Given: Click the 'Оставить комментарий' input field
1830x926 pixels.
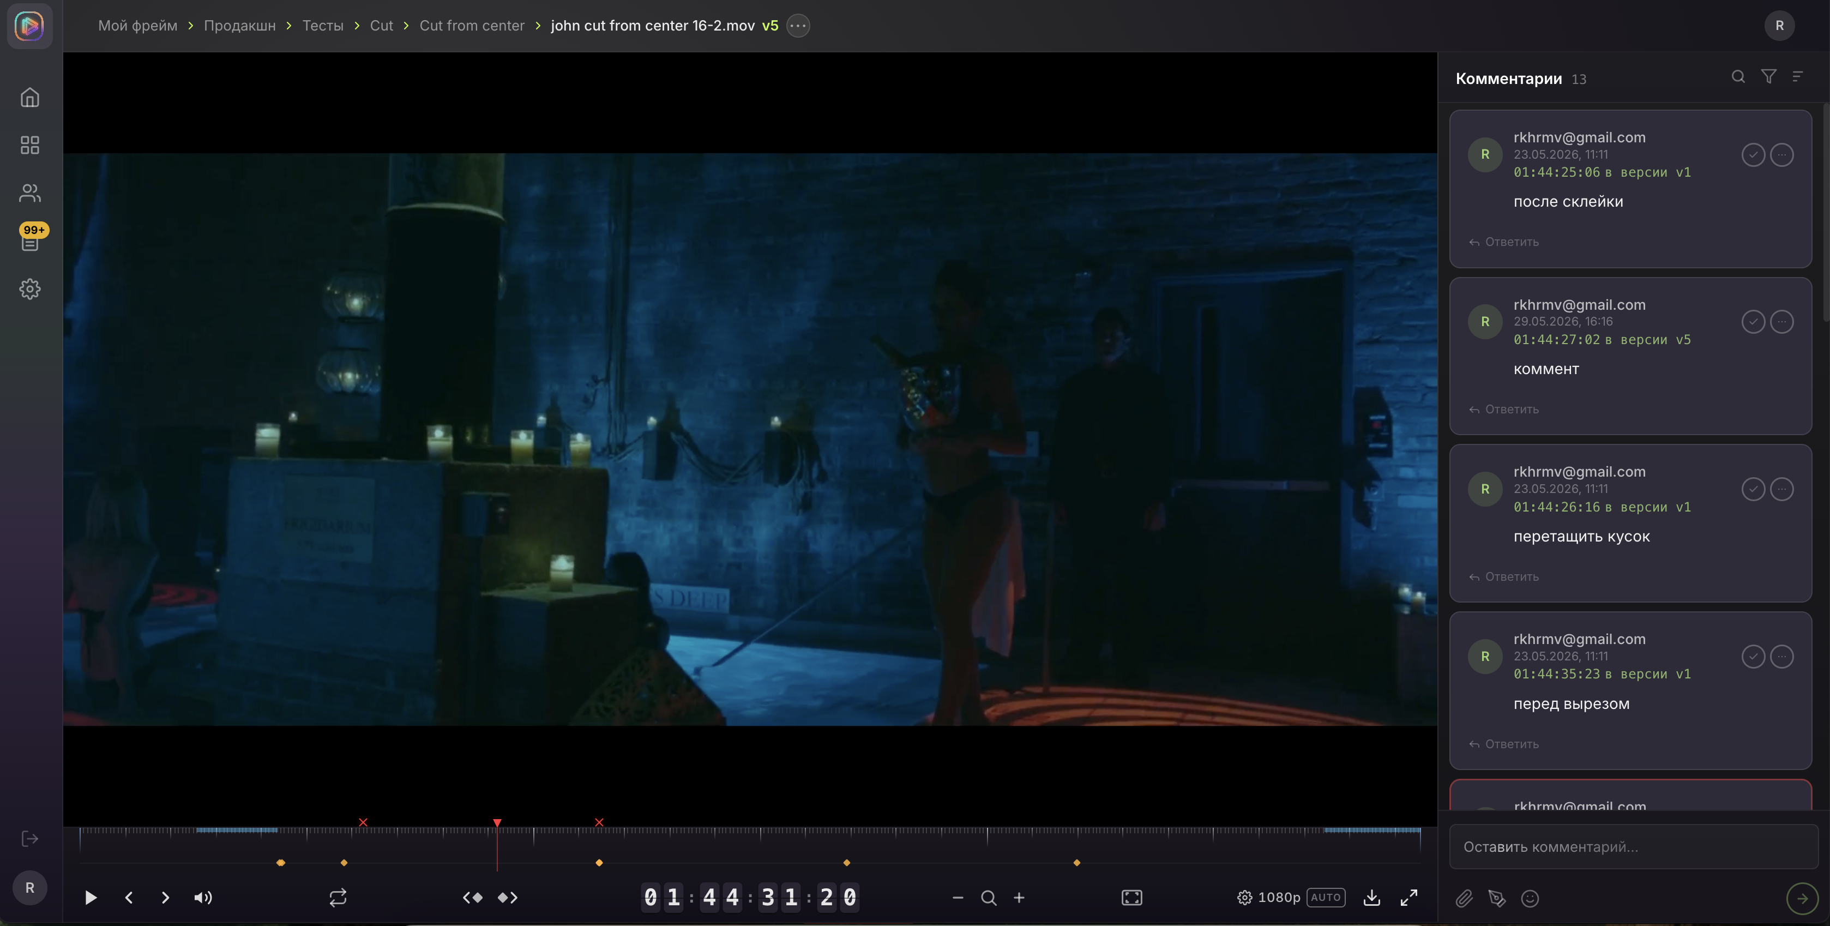Looking at the screenshot, I should (x=1633, y=847).
